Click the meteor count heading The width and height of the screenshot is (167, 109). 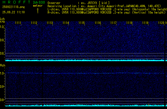(37, 6)
